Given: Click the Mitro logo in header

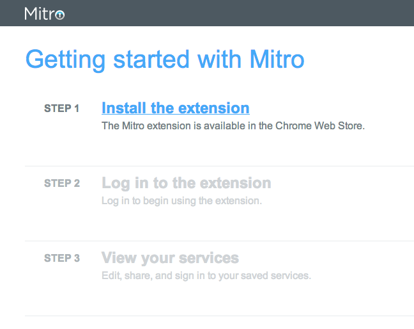Looking at the screenshot, I should tap(44, 13).
